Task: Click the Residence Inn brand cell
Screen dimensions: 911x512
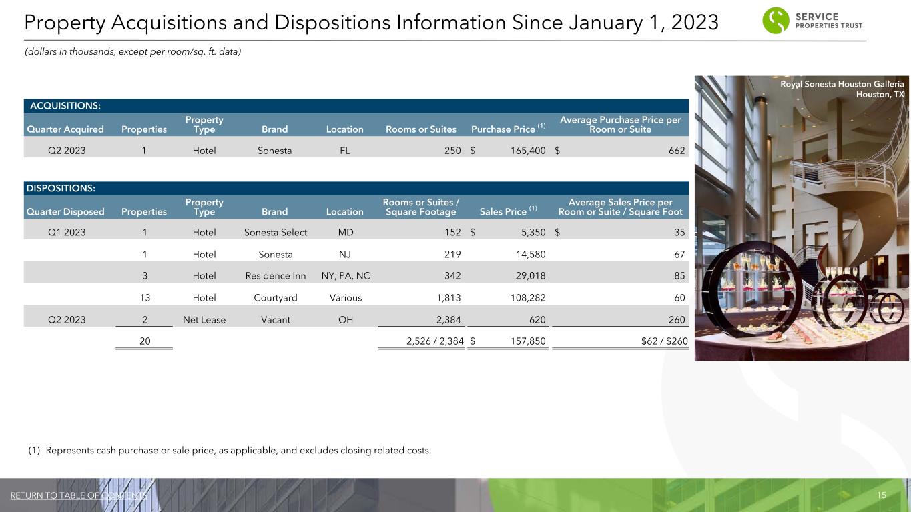Action: pos(275,275)
